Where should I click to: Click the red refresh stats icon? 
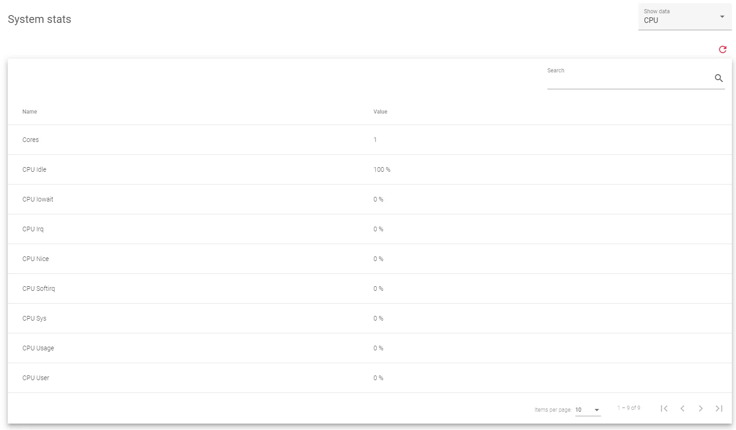click(722, 49)
